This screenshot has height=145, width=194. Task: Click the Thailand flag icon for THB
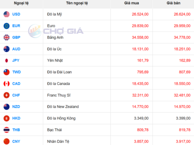pos(6,130)
